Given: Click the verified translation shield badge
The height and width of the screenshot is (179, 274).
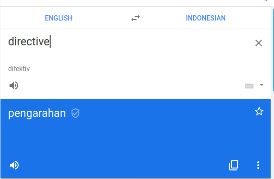Looking at the screenshot, I should point(75,113).
